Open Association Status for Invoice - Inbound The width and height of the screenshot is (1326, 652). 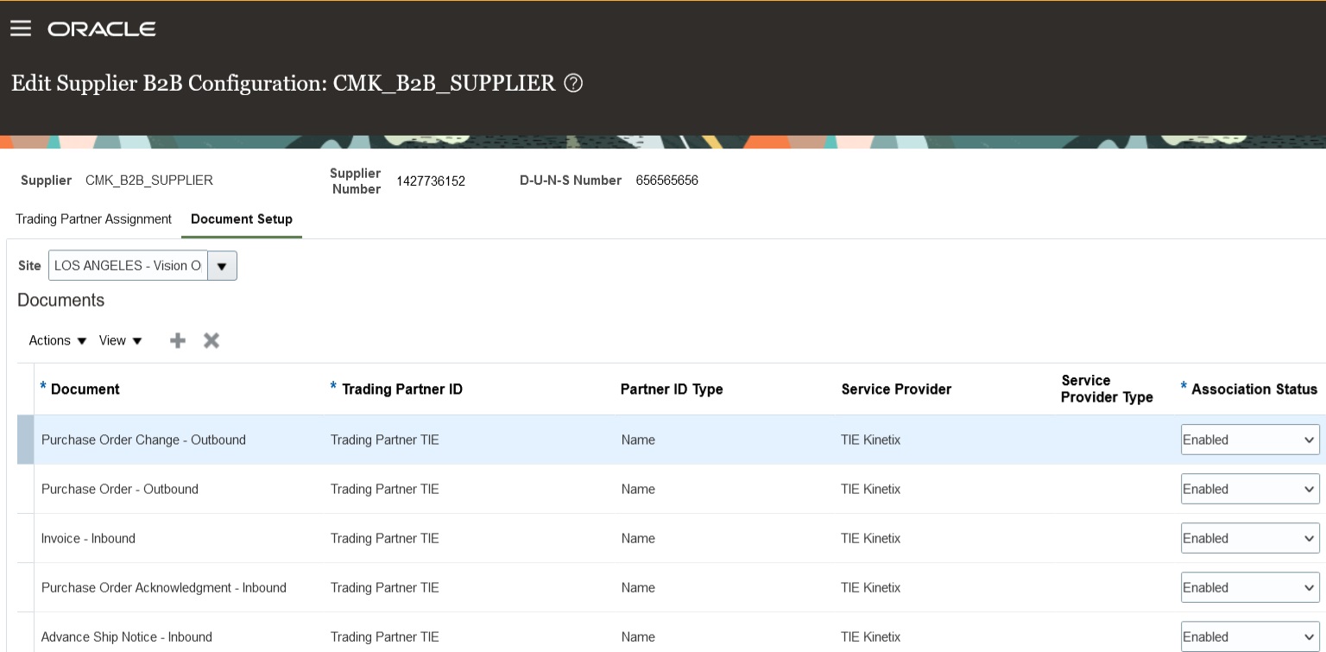[x=1250, y=538]
